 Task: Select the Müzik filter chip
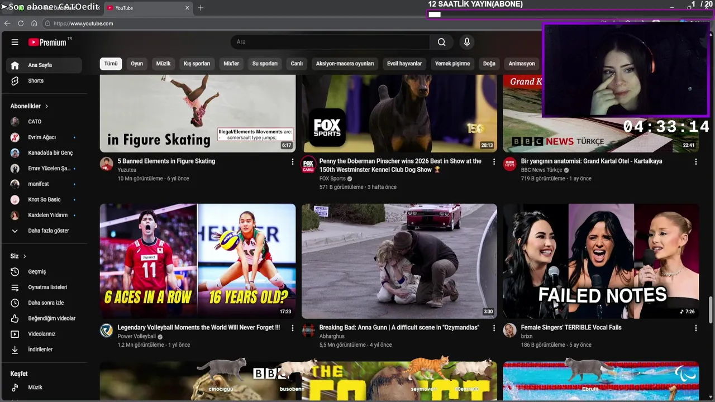pyautogui.click(x=163, y=64)
